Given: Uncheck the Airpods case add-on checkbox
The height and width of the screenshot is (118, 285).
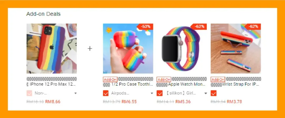Looking at the screenshot, I should click(106, 93).
